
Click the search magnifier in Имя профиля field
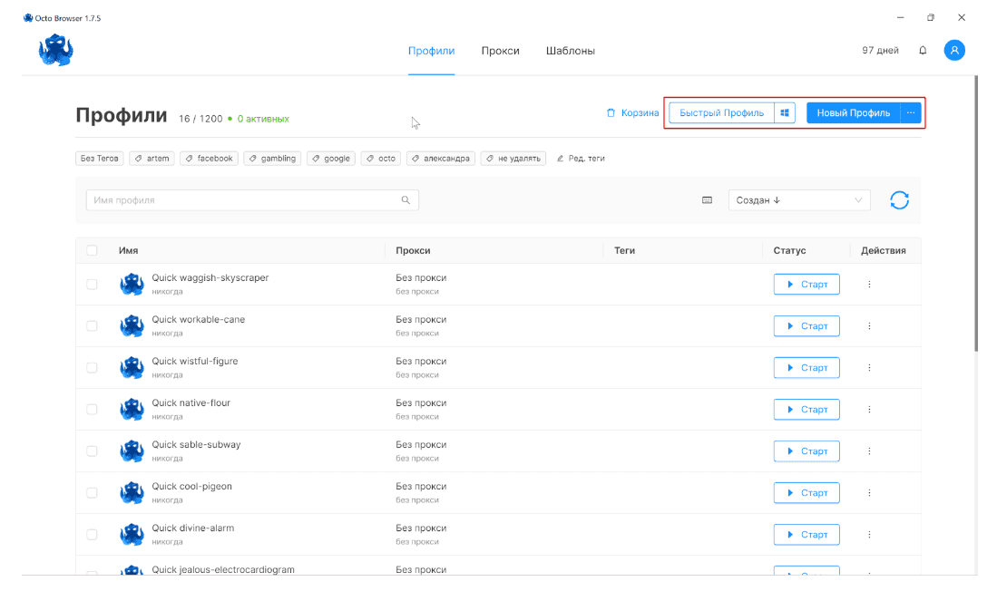406,200
